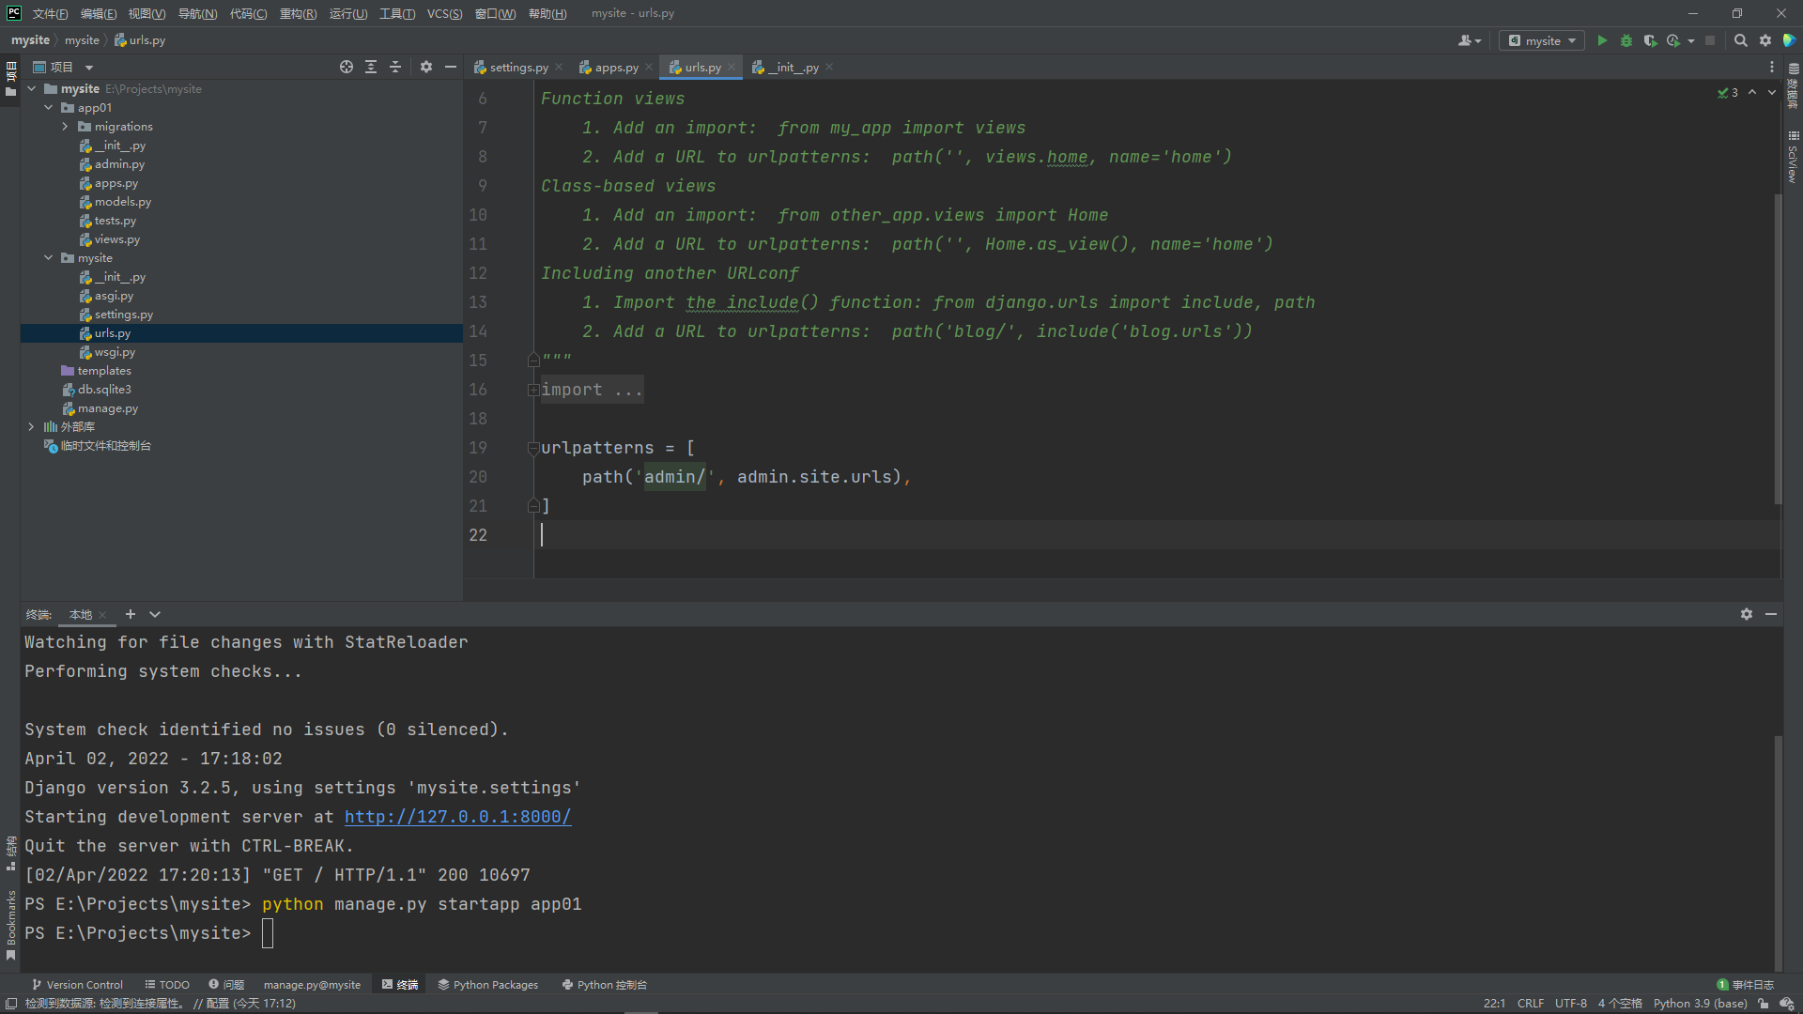
Task: Run with coverage using the shield-and-play icon
Action: (x=1650, y=40)
